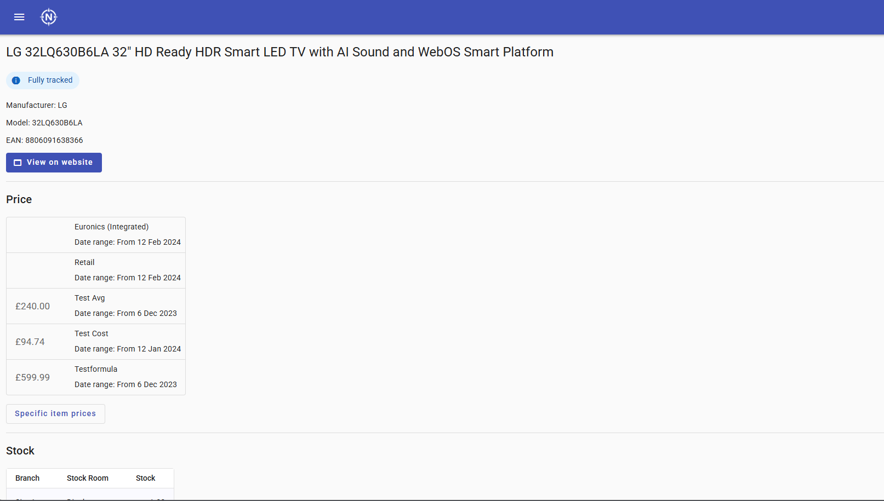Click the Manufacturer: LG text

point(37,105)
